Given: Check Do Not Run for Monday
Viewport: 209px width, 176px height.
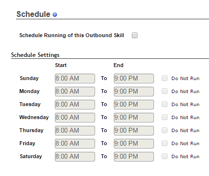Looking at the screenshot, I should pyautogui.click(x=165, y=91).
